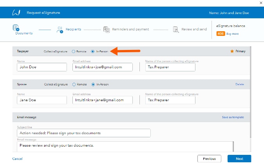Go to the Review and send step
264x165 pixels.
tap(194, 29)
